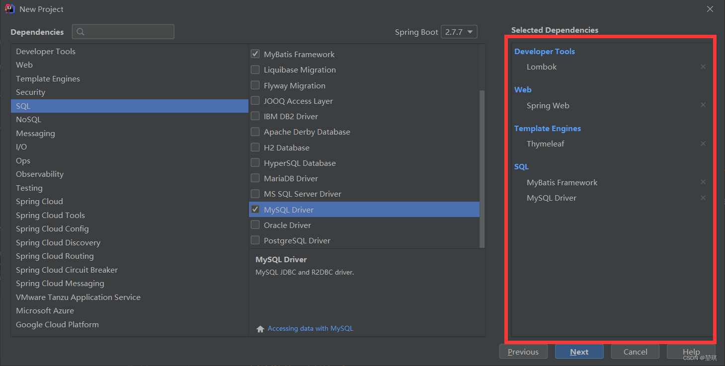The width and height of the screenshot is (725, 366).
Task: Open the Spring Cloud Discovery category
Action: [x=129, y=242]
